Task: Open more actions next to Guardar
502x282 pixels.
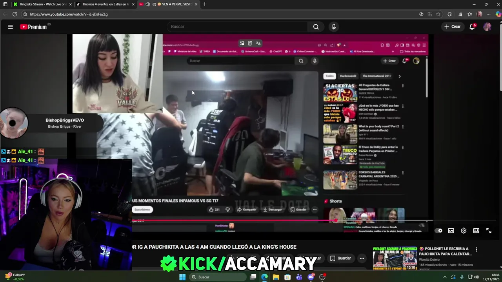Action: (362, 258)
